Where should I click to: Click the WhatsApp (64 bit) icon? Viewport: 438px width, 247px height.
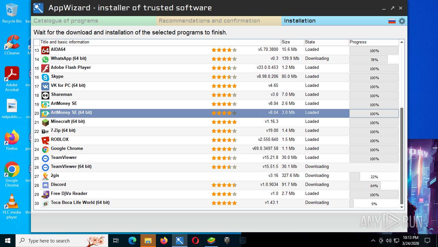click(45, 59)
